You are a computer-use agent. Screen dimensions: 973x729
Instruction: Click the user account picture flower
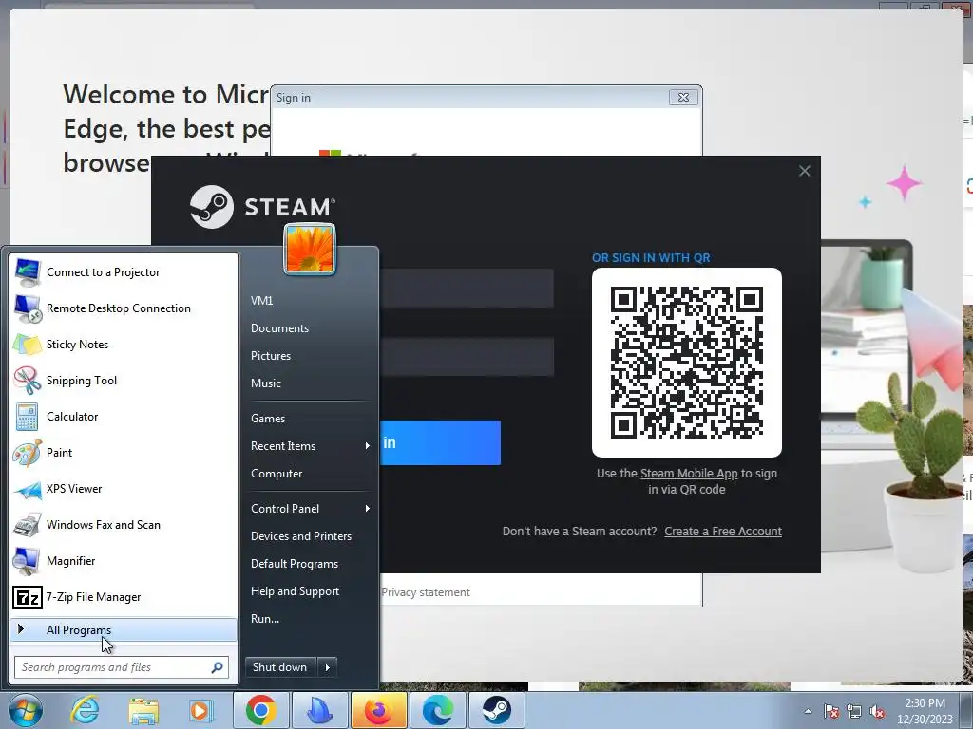click(310, 249)
